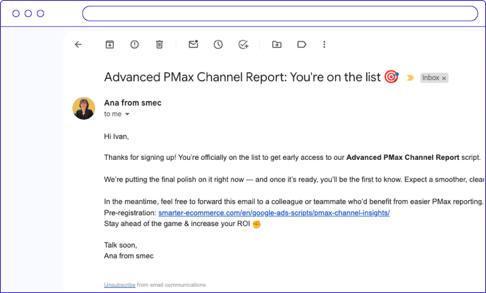
Task: Move email to a folder
Action: point(277,44)
